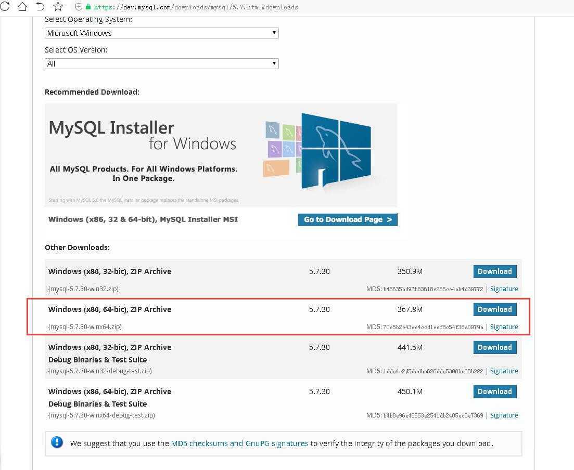Image resolution: width=574 pixels, height=470 pixels.
Task: Click the 350.9M file size value
Action: [410, 271]
